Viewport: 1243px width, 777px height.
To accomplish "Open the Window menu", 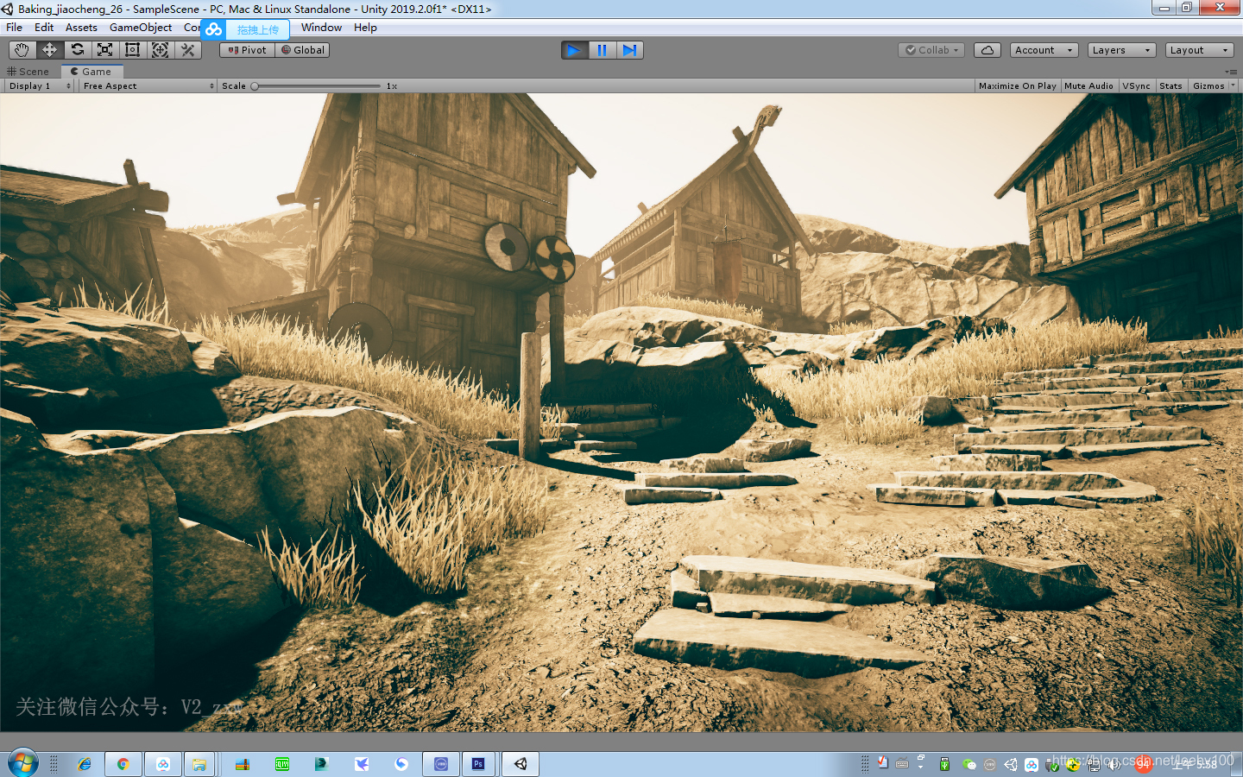I will point(321,28).
